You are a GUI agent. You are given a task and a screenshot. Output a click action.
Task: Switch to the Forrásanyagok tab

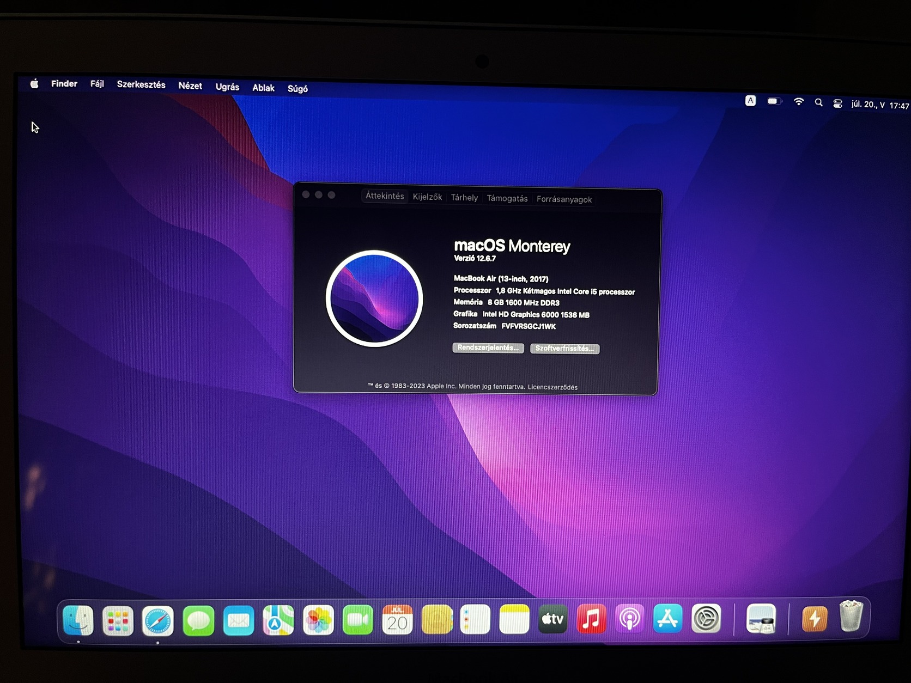click(x=564, y=199)
